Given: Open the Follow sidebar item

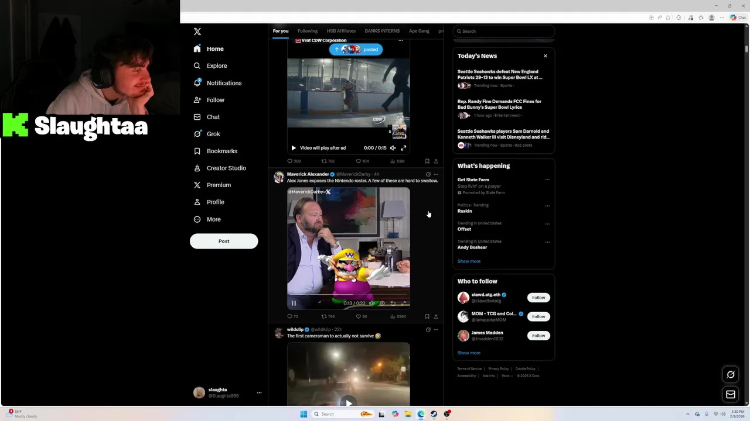Looking at the screenshot, I should (x=209, y=100).
